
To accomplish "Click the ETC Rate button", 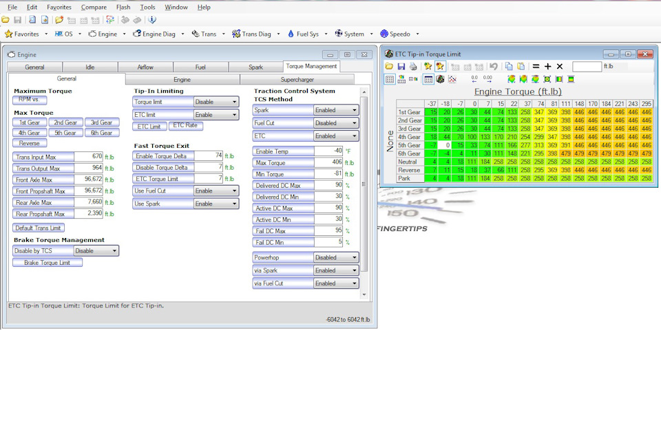I will [x=185, y=125].
